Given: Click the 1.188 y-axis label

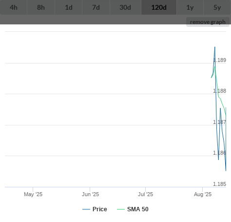Looking at the screenshot, I should (220, 91).
